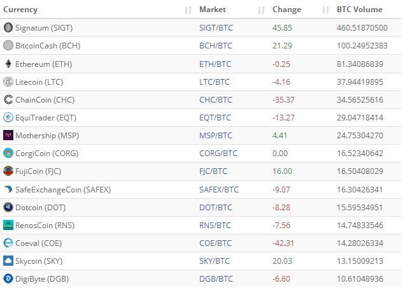This screenshot has width=403, height=288.
Task: Click the CorgiCoin dog icon
Action: [x=8, y=153]
